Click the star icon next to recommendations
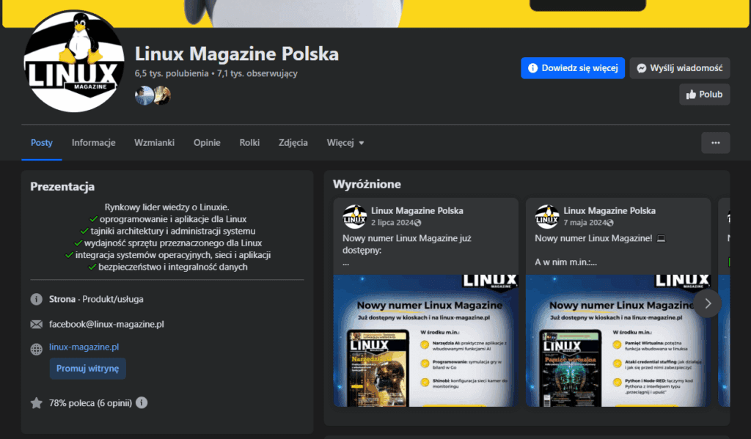 36,402
